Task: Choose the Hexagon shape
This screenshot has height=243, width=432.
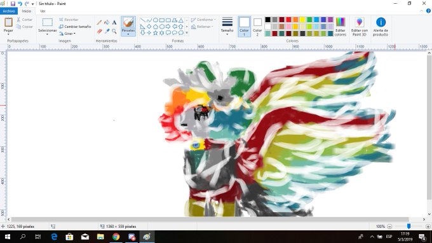Action: click(x=162, y=27)
